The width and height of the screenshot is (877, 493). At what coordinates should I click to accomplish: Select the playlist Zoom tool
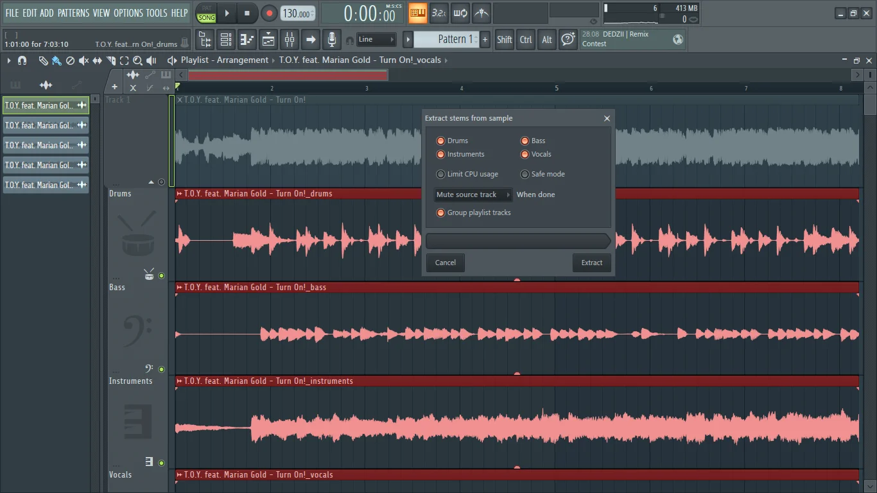pos(137,60)
